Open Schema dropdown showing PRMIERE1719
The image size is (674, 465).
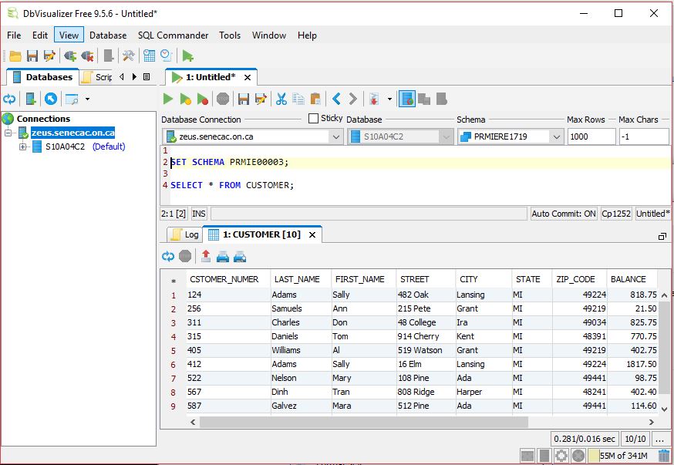511,136
